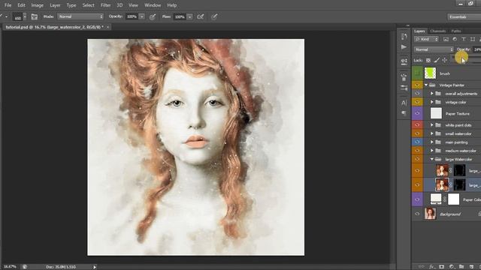The image size is (481, 270).
Task: Click the Flow 100% field
Action: tap(180, 16)
